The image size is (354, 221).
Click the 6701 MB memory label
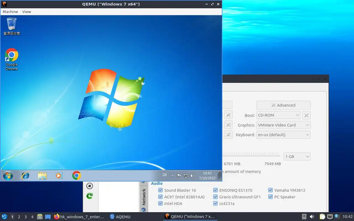[x=232, y=164]
